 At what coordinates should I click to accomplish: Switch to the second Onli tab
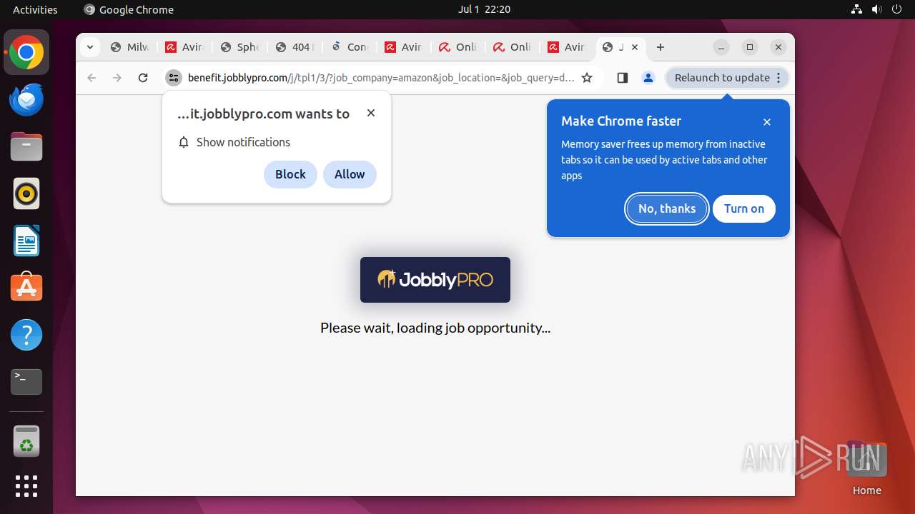tap(513, 47)
